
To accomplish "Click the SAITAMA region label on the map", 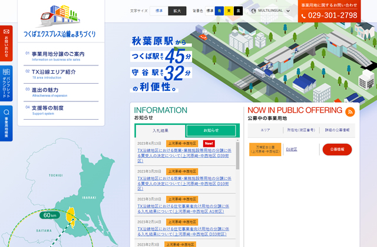I will pos(44,230).
